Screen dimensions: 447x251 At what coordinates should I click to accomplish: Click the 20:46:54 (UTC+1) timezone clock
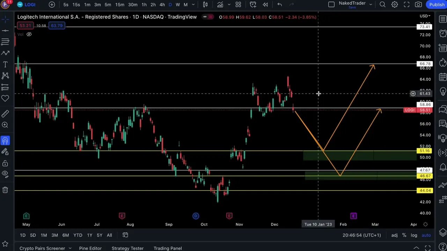pos(362,235)
